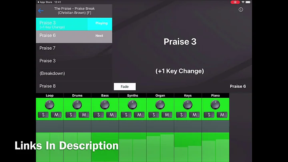This screenshot has width=288, height=162.
Task: Tap the Organ channel label
Action: tap(160, 95)
